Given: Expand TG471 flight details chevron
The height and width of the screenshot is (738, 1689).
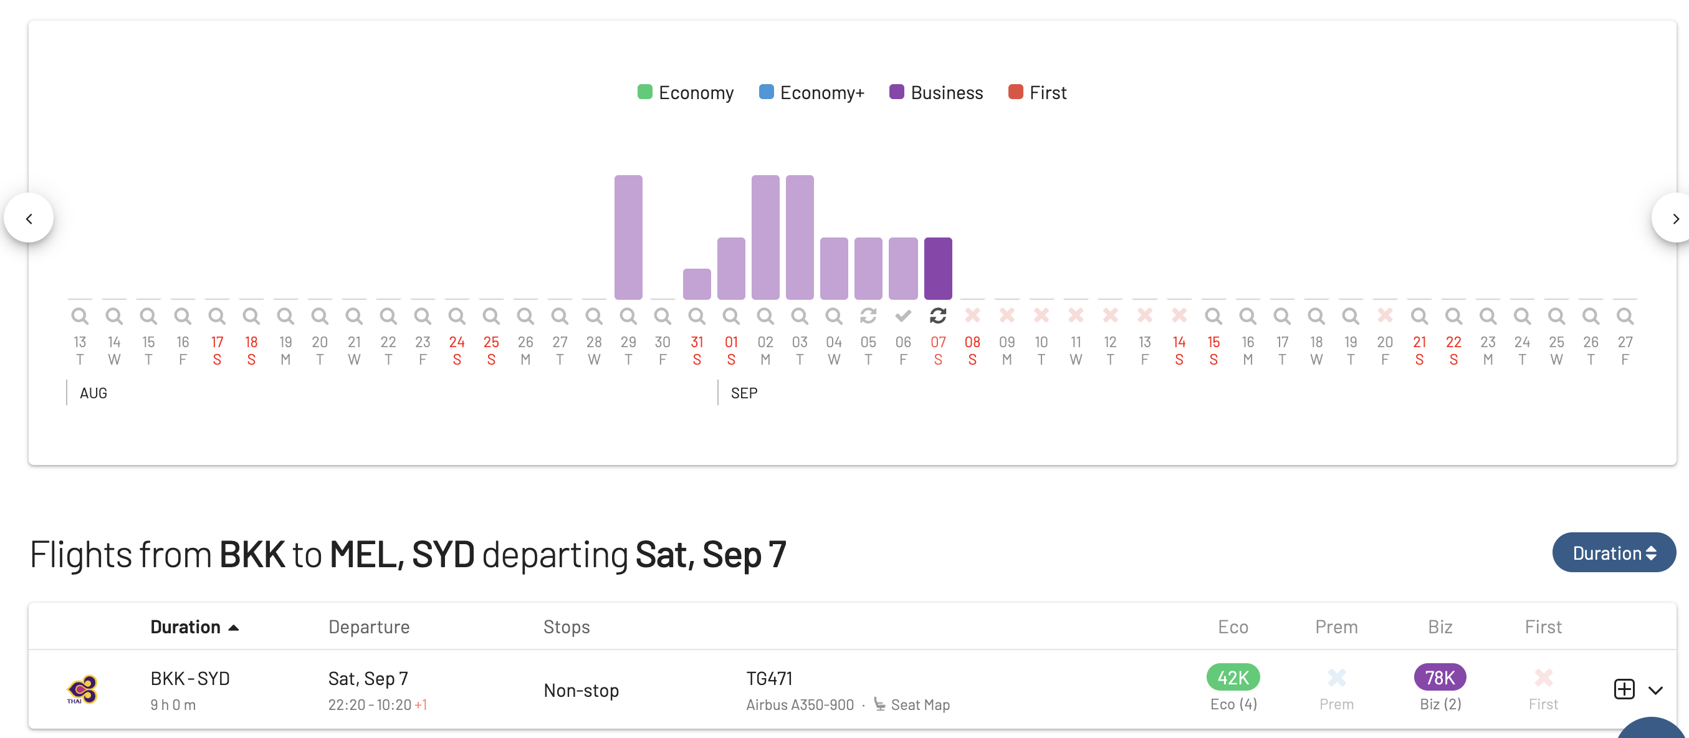Looking at the screenshot, I should (x=1655, y=690).
